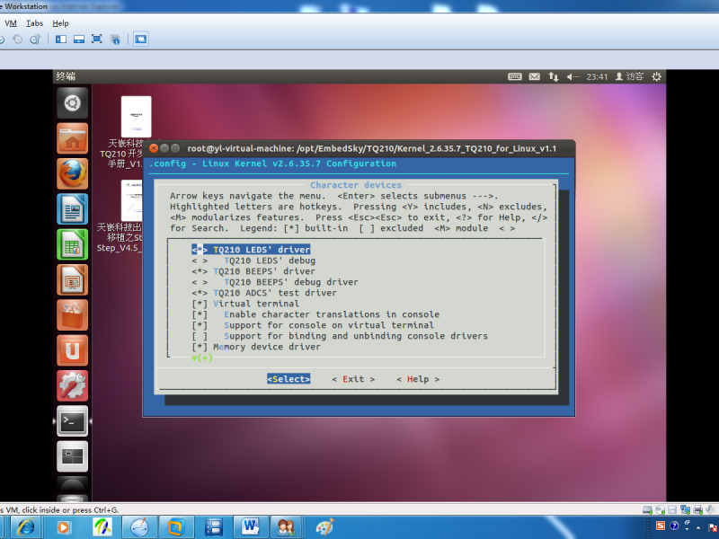This screenshot has height=539, width=719.
Task: Open System Settings wrench-and-gear icon
Action: [72, 385]
